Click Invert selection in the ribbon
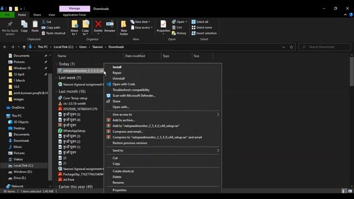 (204, 33)
